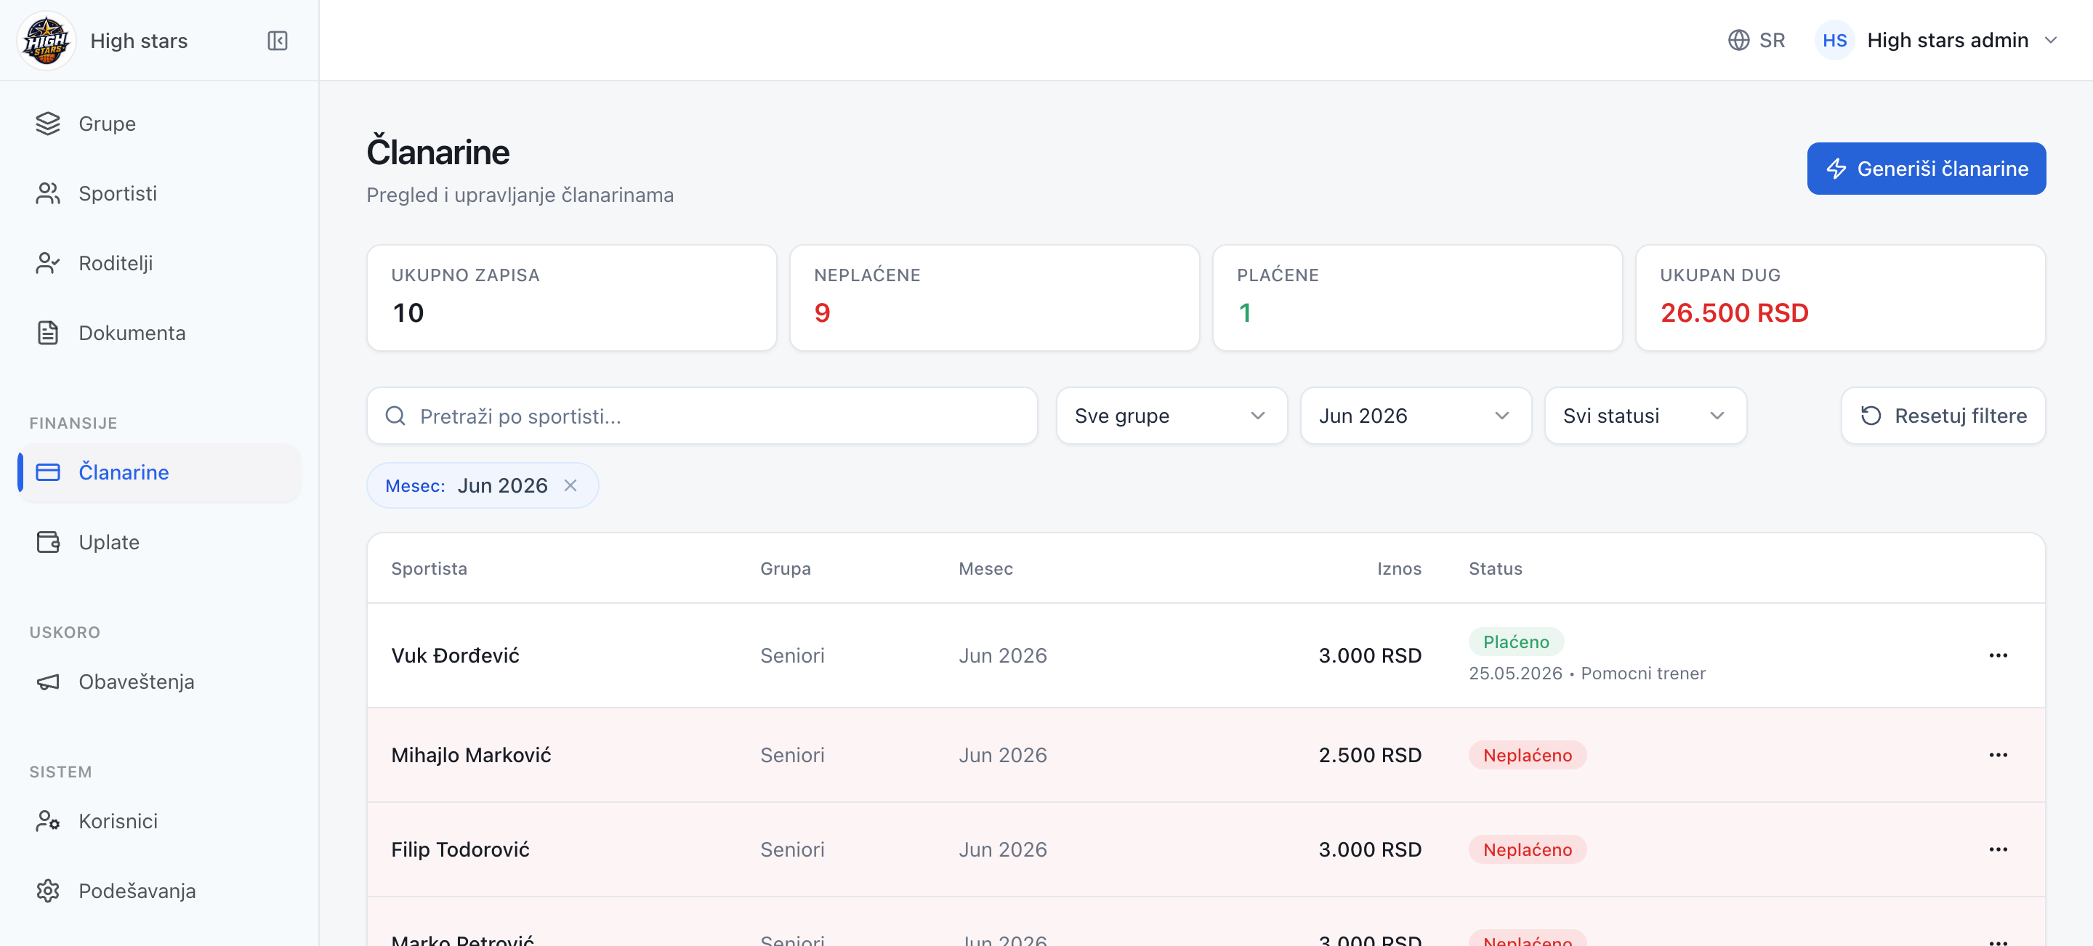Viewport: 2093px width, 946px height.
Task: Click the High stars club logo
Action: pyautogui.click(x=47, y=41)
